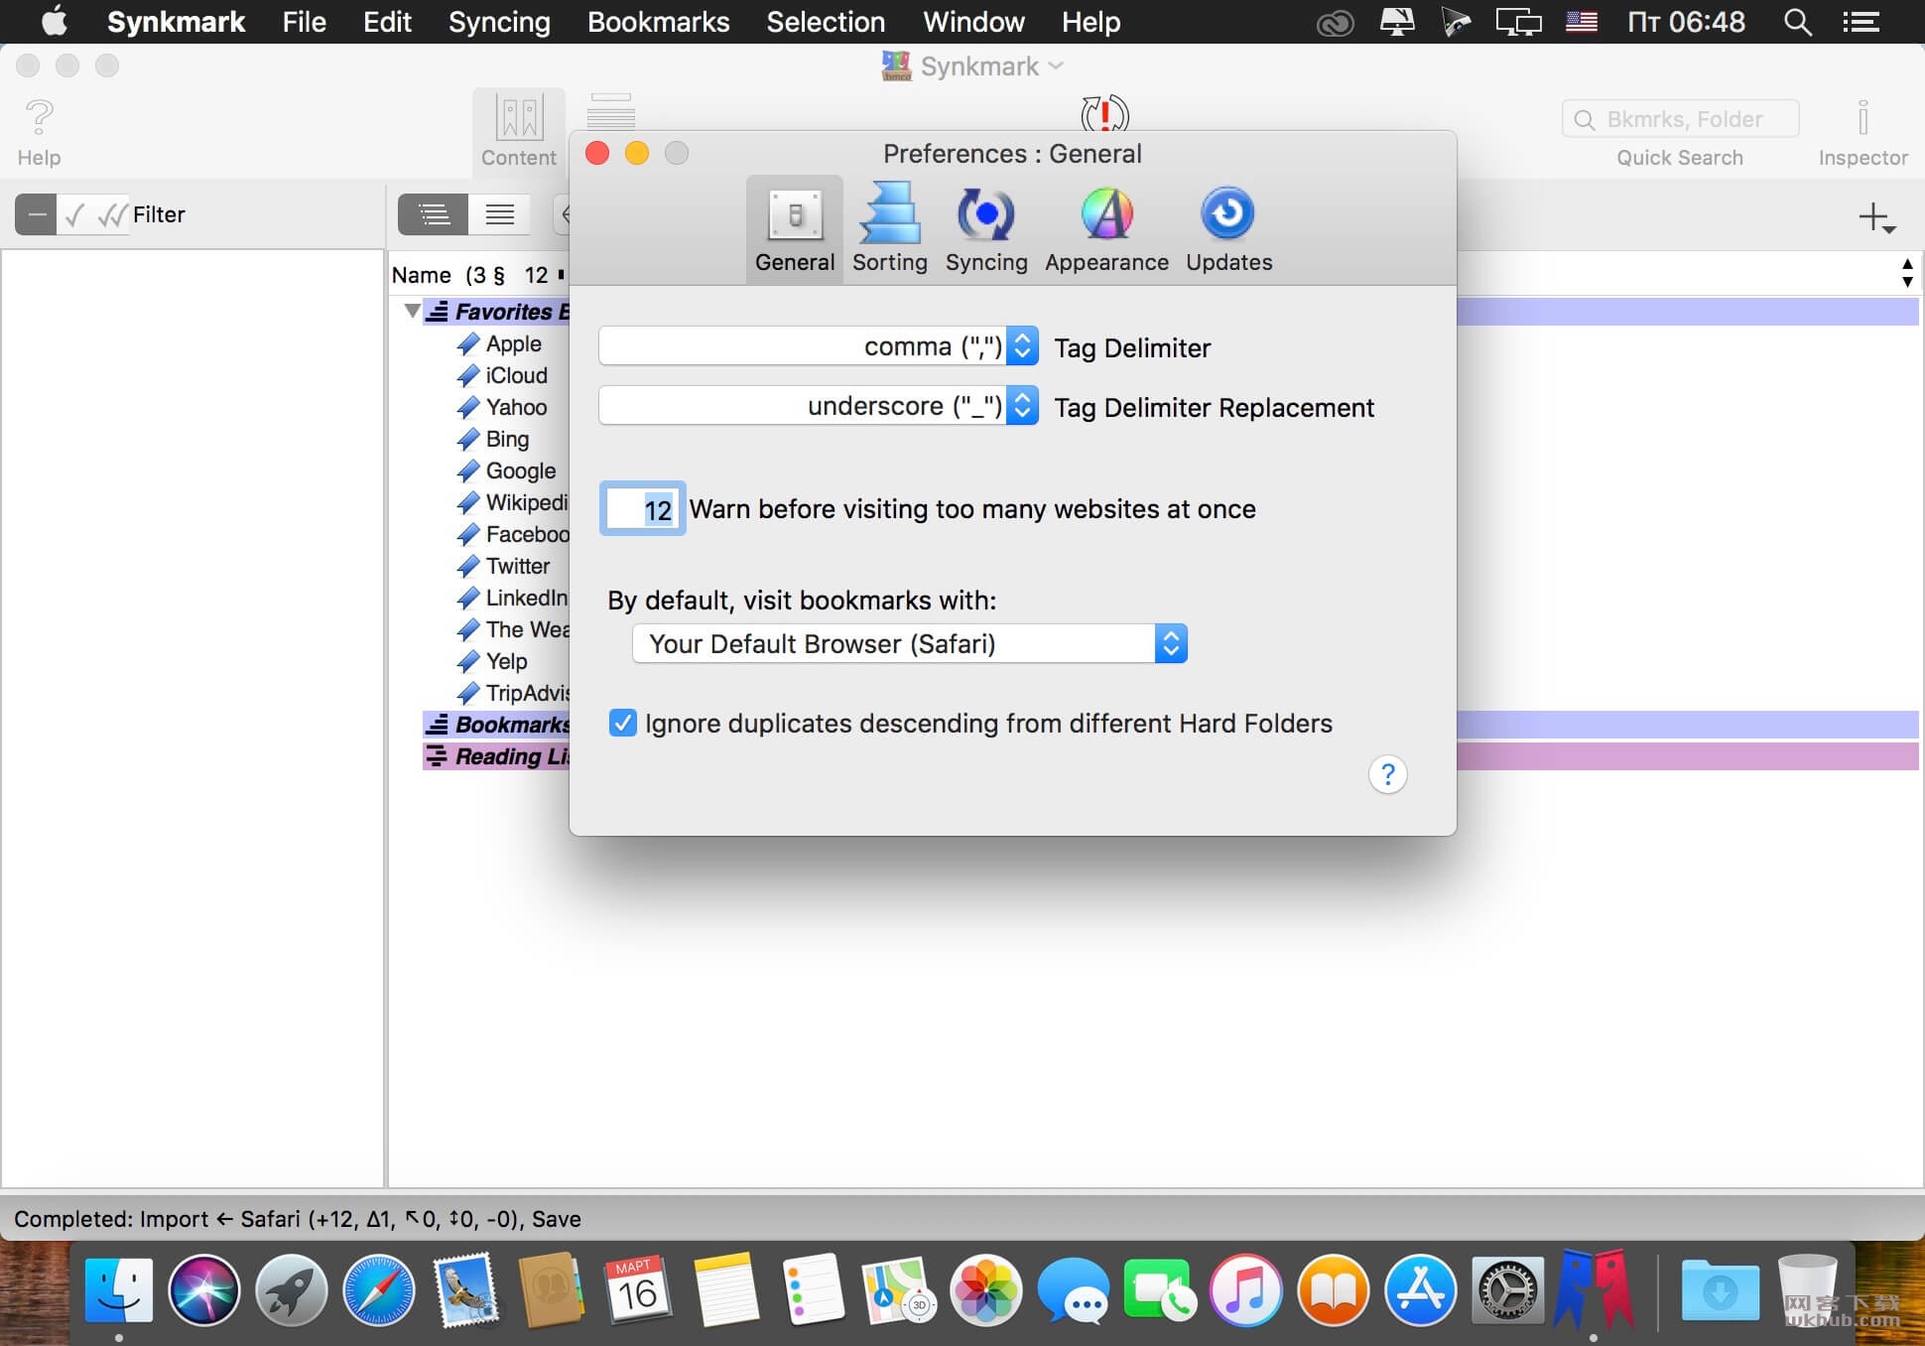
Task: Click the preferences help question mark button
Action: pyautogui.click(x=1387, y=774)
